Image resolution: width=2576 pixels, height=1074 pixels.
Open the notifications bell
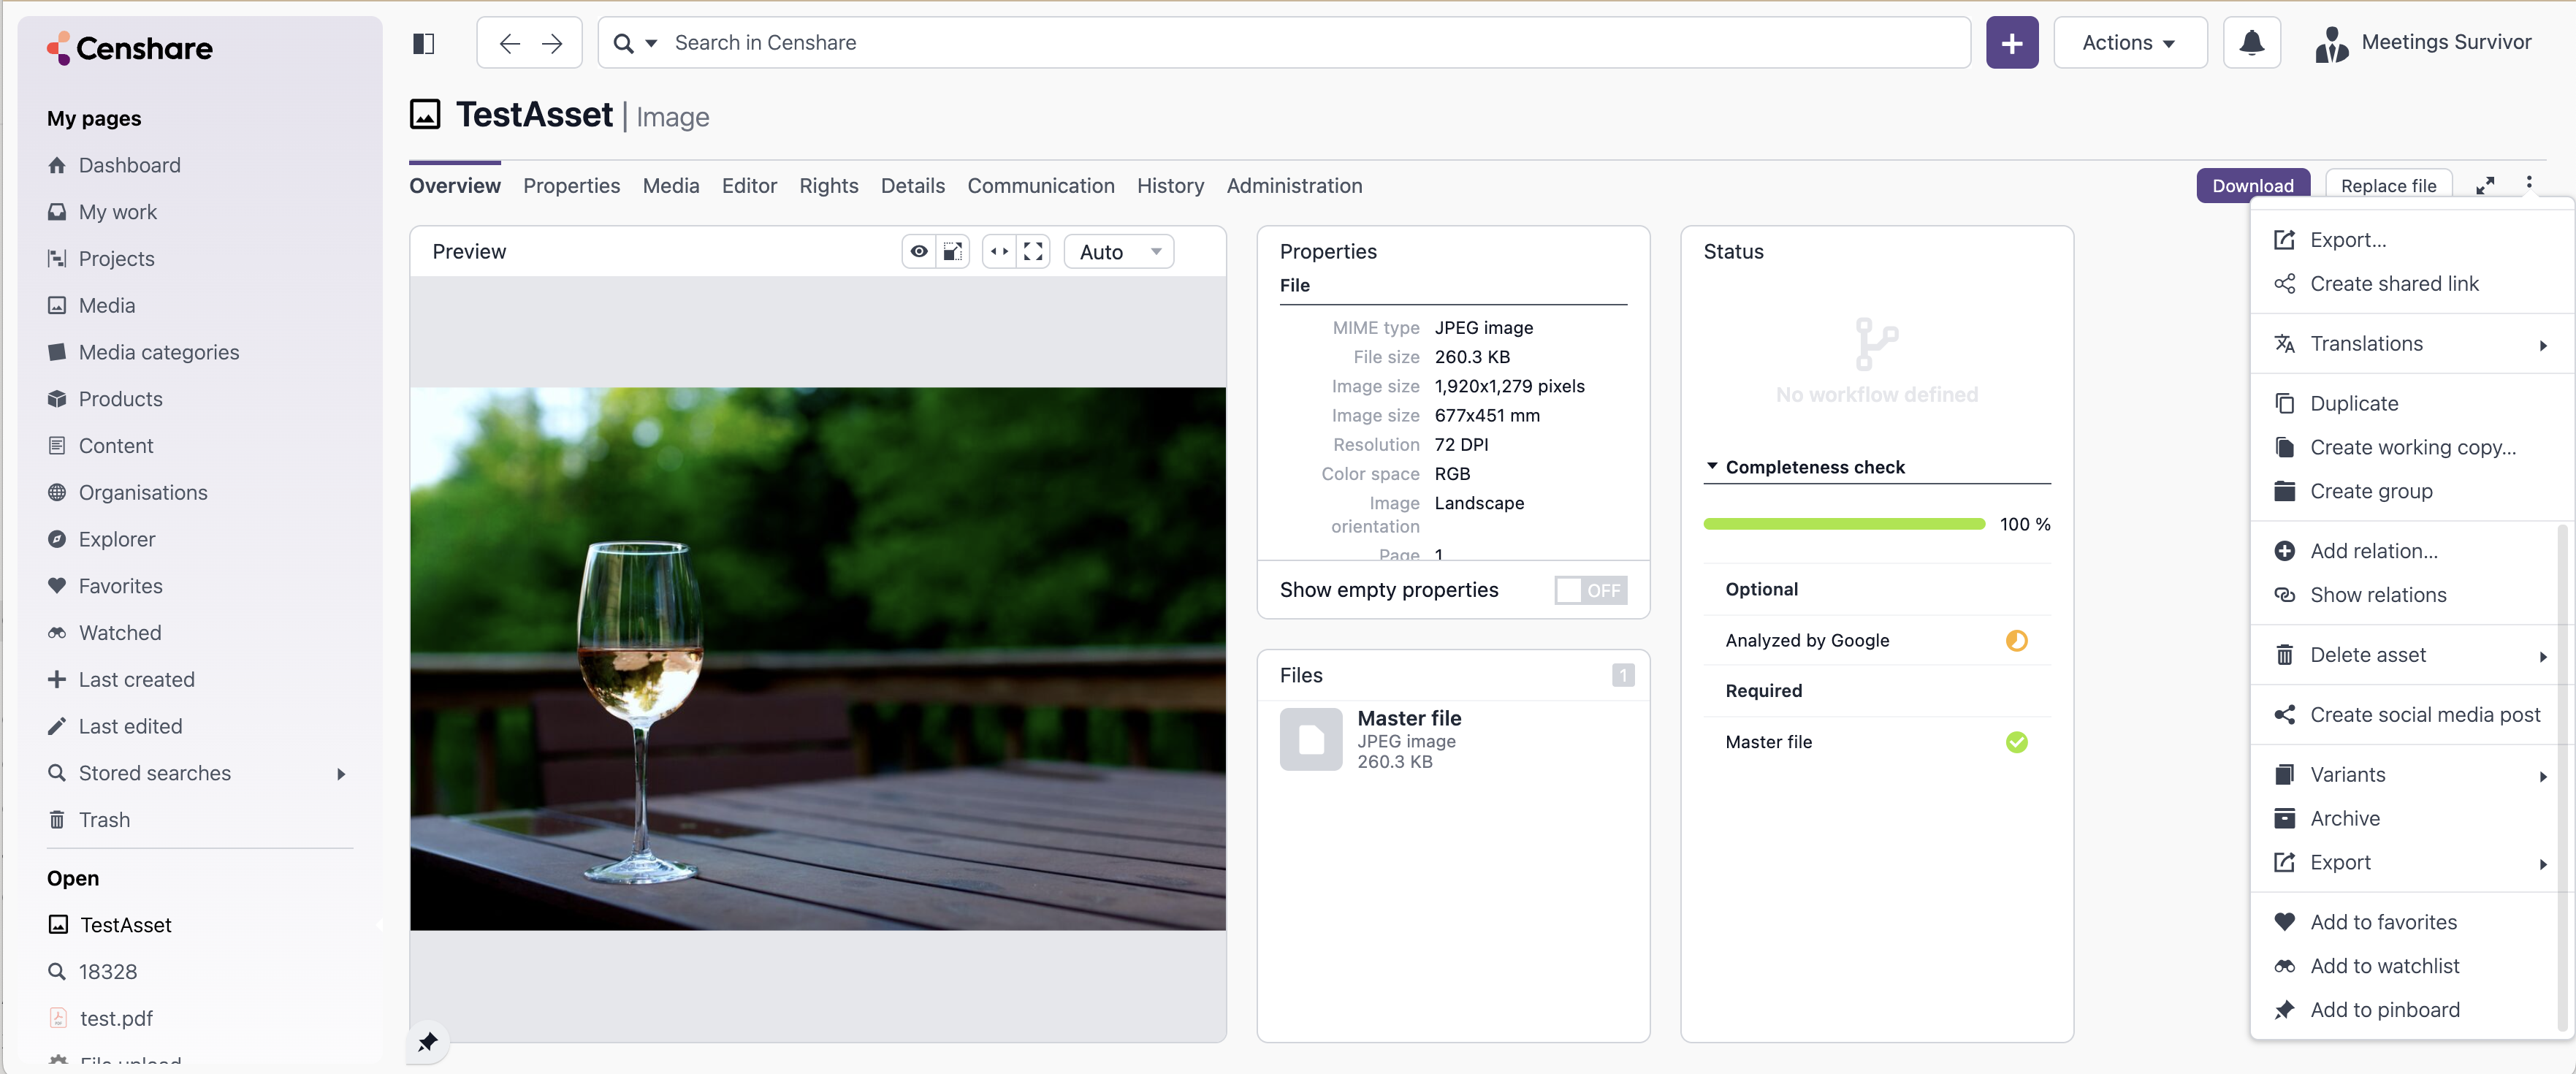[2251, 43]
